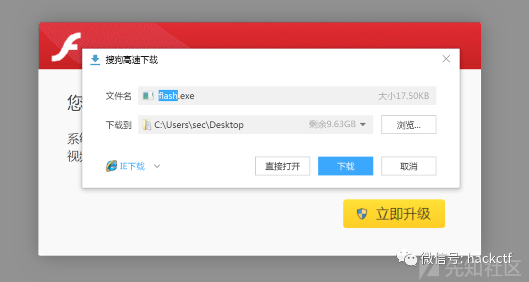Click the blue download arrow icon in dialog title
The image size is (529, 282).
95,59
